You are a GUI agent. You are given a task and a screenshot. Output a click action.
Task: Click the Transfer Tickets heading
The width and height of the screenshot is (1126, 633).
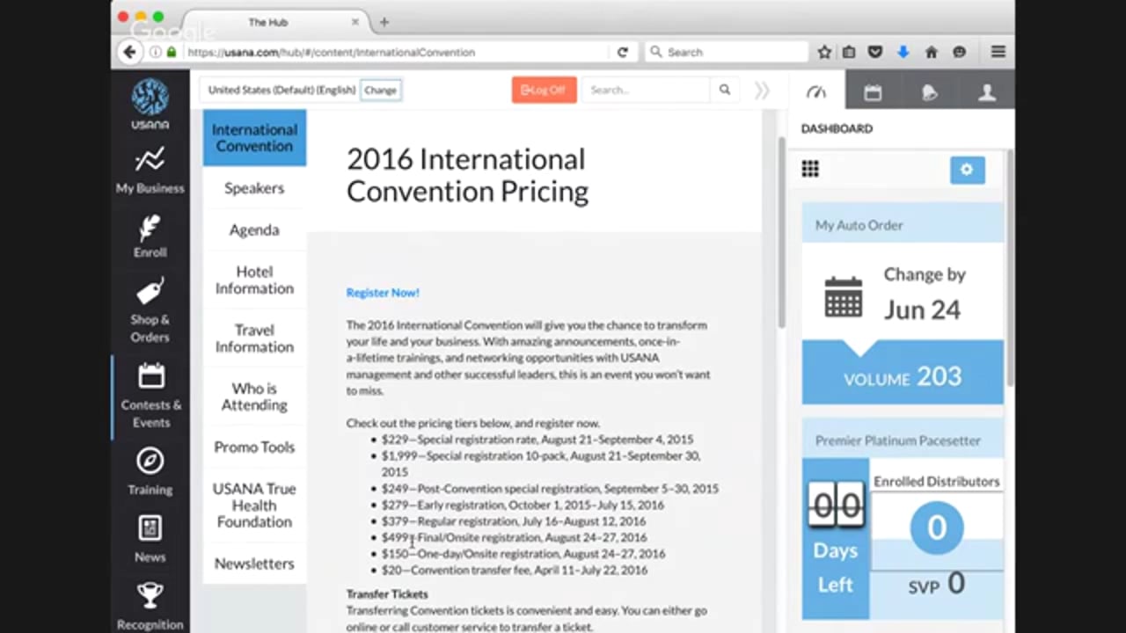click(x=387, y=594)
